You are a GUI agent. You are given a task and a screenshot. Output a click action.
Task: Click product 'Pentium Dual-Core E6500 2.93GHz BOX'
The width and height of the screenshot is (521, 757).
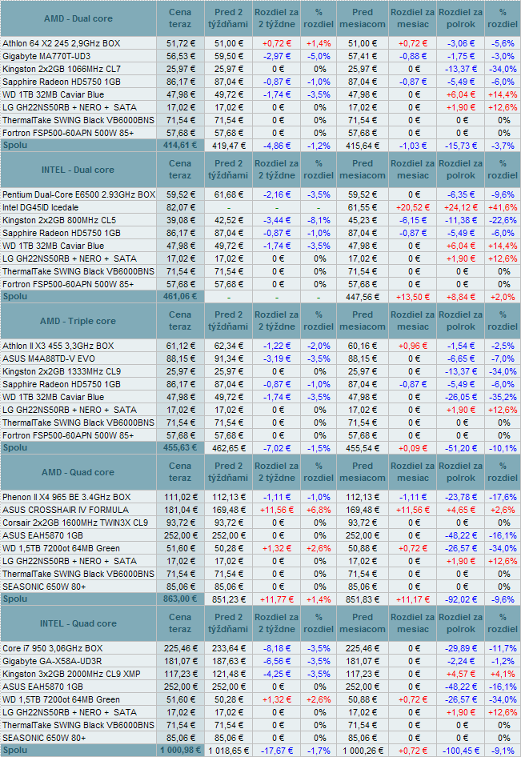78,194
